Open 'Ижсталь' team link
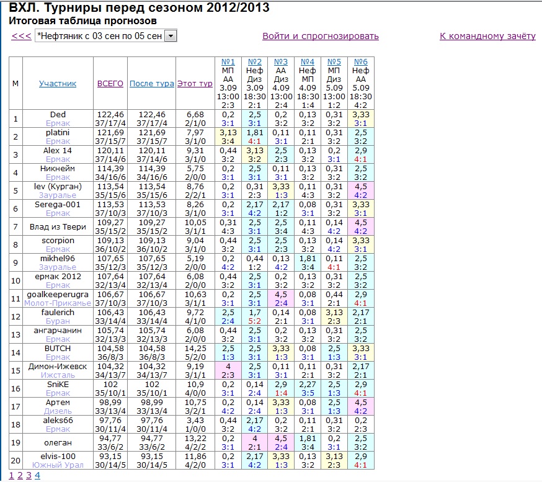 pos(58,375)
